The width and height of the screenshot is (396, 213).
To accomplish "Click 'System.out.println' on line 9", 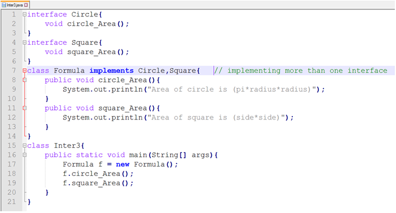I will tap(103, 89).
